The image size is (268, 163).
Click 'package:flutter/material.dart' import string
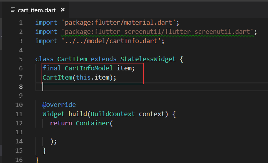click(x=119, y=23)
